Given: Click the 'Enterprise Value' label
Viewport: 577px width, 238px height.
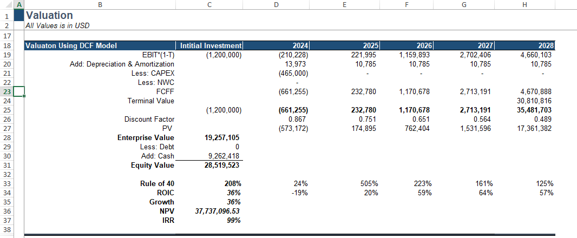Looking at the screenshot, I should click(x=146, y=137).
